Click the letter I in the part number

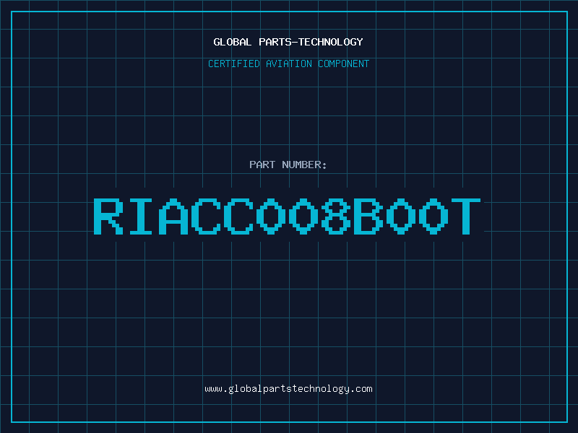click(141, 216)
